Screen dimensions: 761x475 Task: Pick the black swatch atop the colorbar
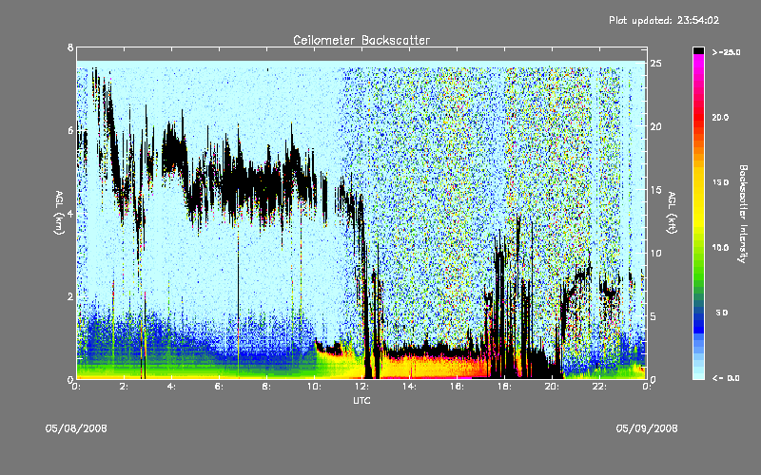click(x=698, y=50)
